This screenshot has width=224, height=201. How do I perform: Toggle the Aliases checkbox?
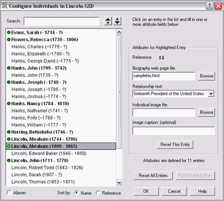pyautogui.click(x=9, y=192)
